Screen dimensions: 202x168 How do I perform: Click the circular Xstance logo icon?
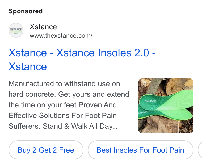pyautogui.click(x=16, y=30)
